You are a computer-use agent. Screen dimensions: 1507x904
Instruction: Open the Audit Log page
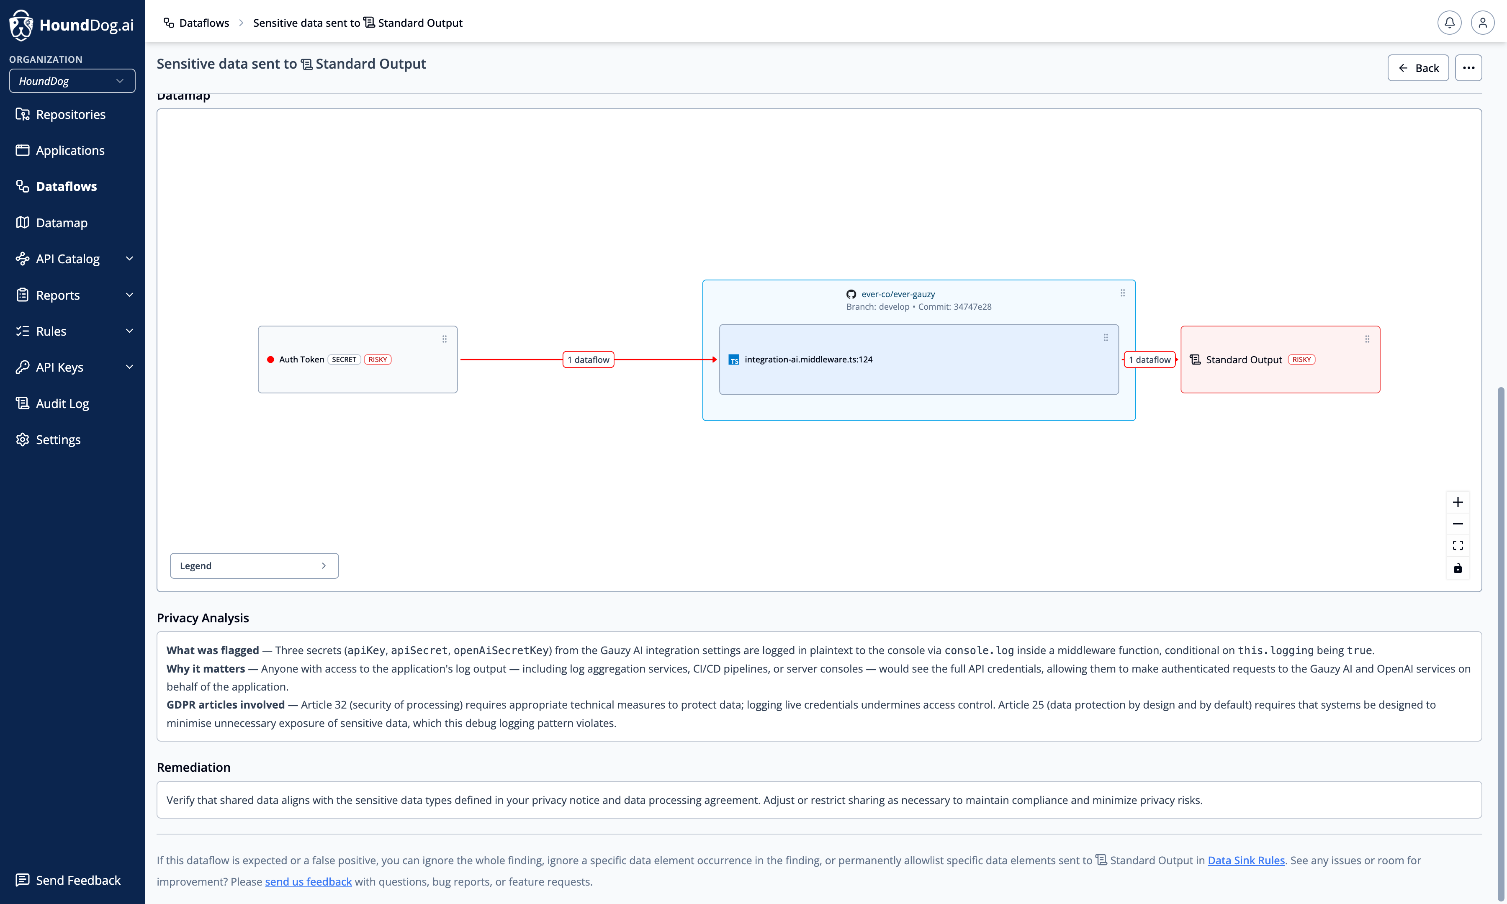tap(62, 403)
